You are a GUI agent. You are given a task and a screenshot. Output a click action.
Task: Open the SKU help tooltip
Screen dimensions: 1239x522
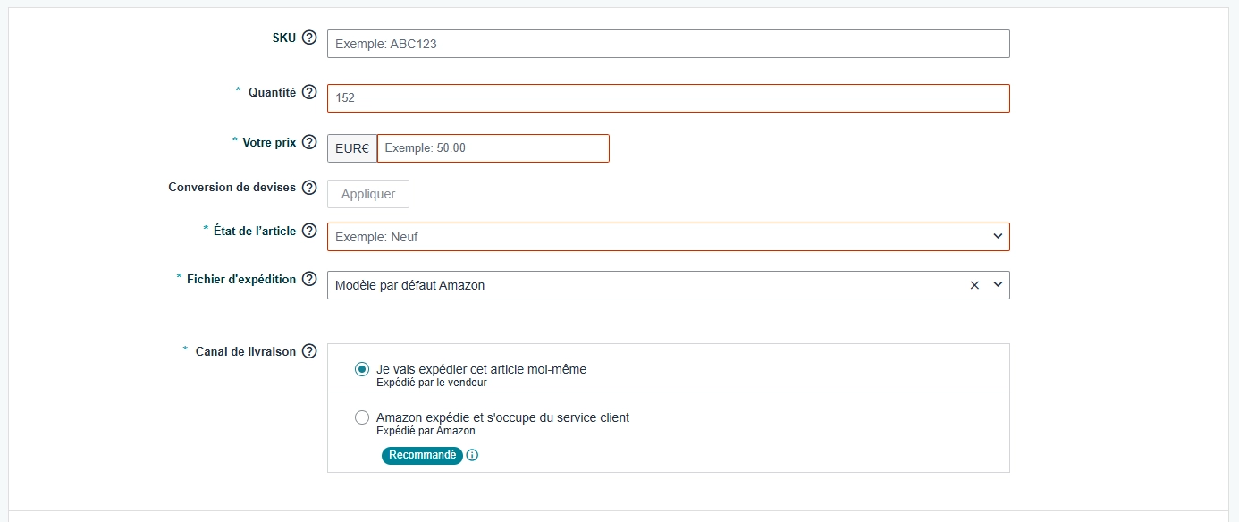[x=309, y=38]
